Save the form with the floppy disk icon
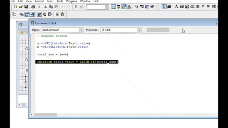228x128 pixels. click(x=26, y=7)
